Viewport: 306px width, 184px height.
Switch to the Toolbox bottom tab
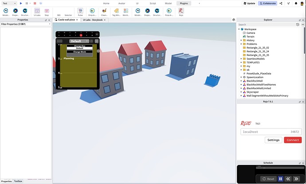pyautogui.click(x=18, y=181)
